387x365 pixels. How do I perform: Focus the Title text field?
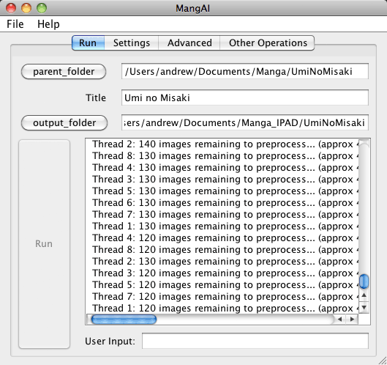point(245,97)
